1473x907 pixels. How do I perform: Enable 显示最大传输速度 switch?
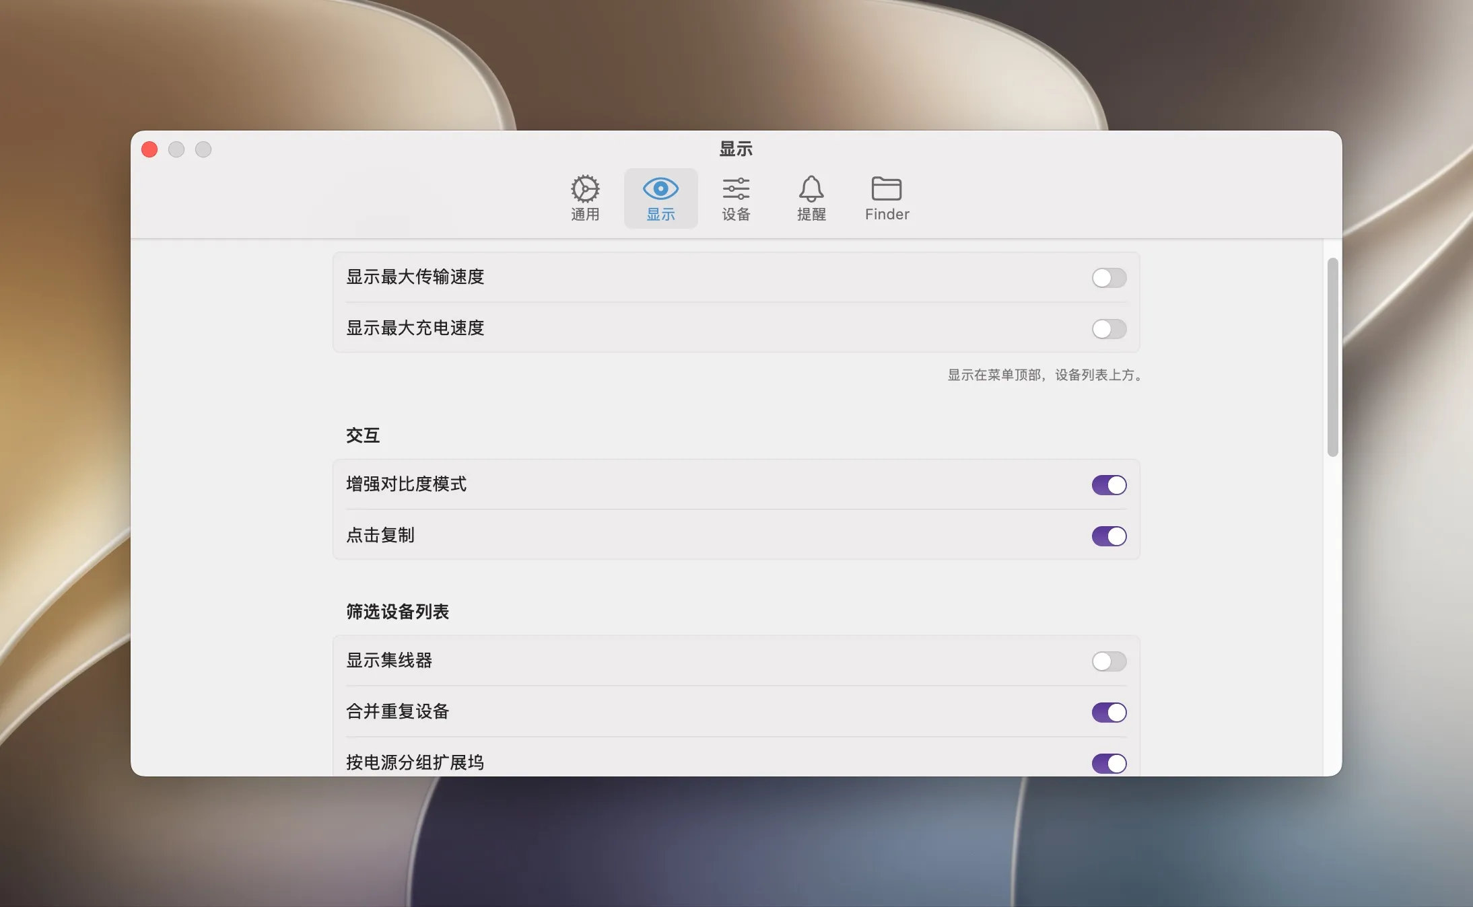point(1109,278)
